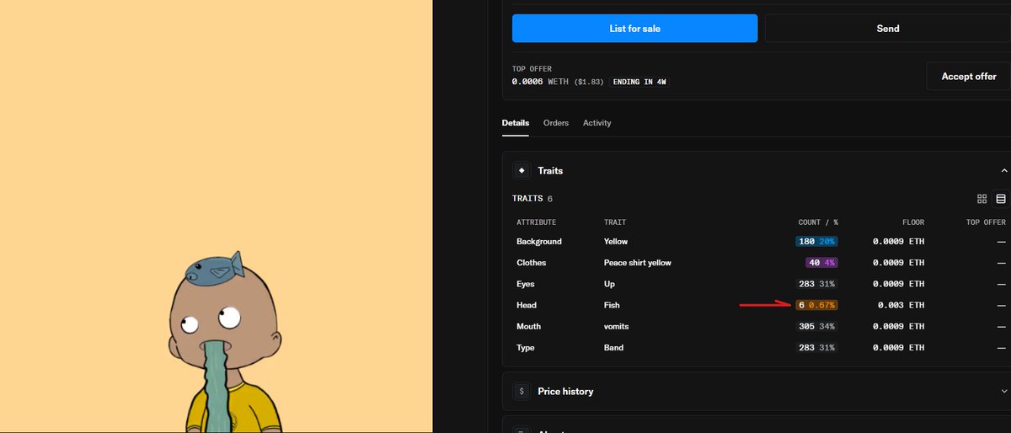Screen dimensions: 1011x433
Task: Click the FLOOR column header
Action: [913, 222]
